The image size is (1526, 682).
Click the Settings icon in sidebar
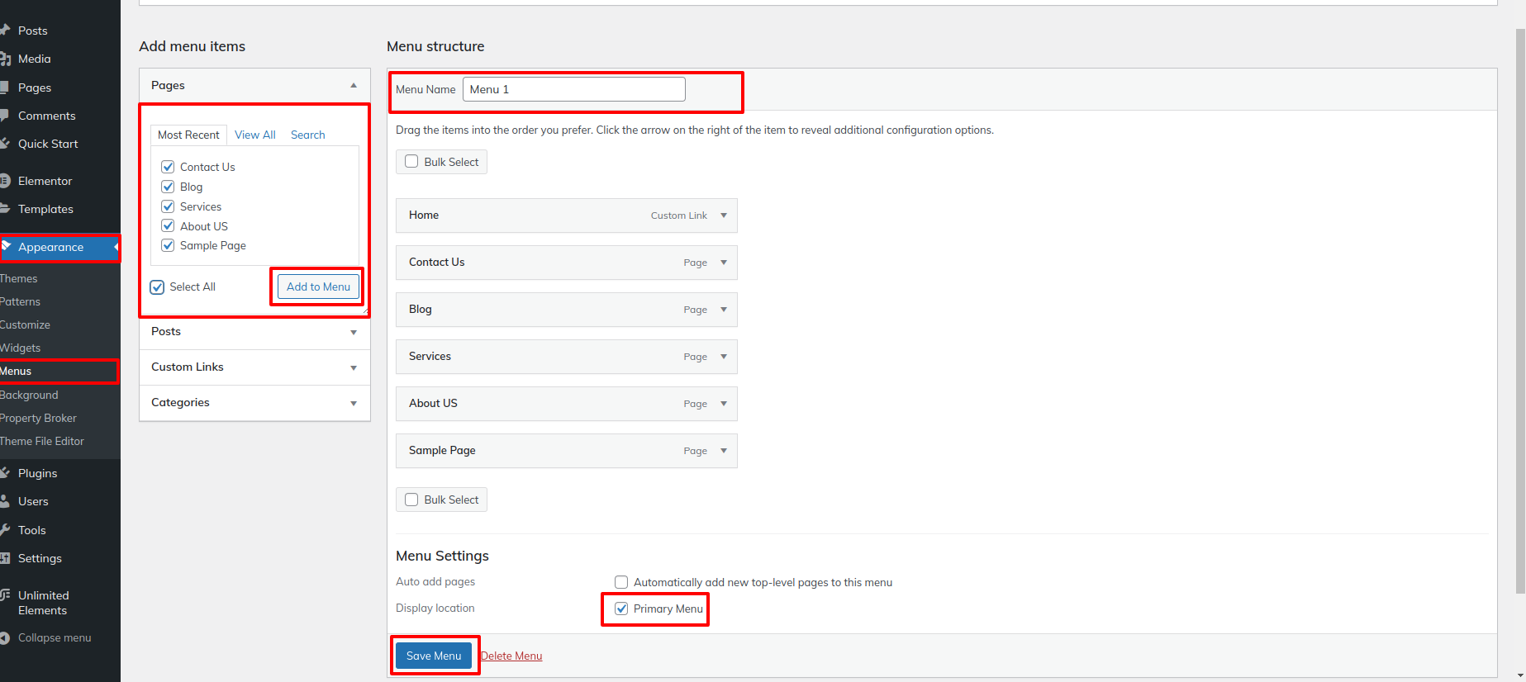[x=5, y=558]
